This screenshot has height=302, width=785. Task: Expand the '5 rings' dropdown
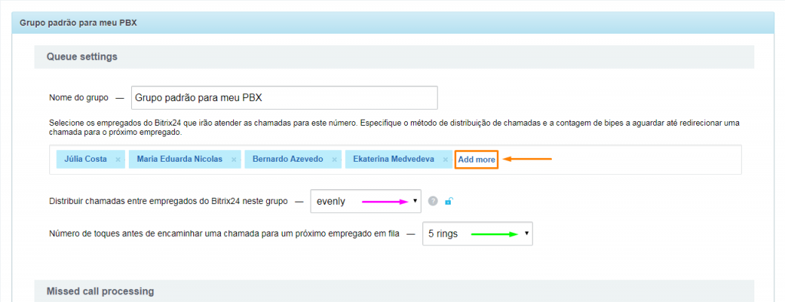click(x=478, y=234)
